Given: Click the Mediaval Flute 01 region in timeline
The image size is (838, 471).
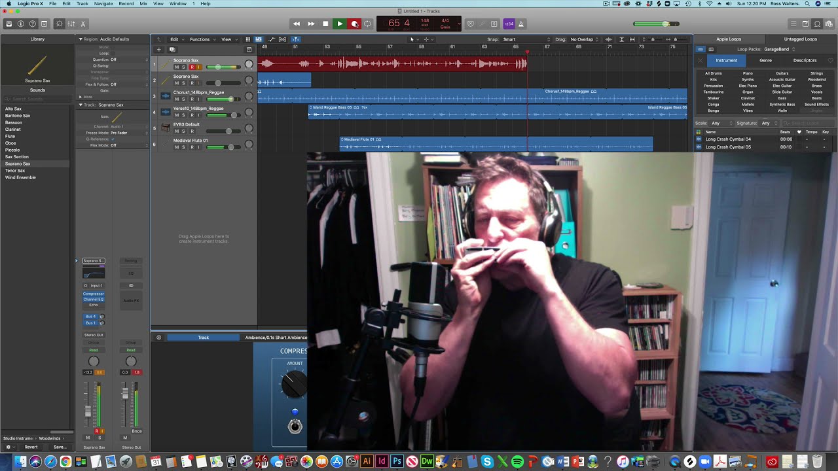Looking at the screenshot, I should pos(496,143).
